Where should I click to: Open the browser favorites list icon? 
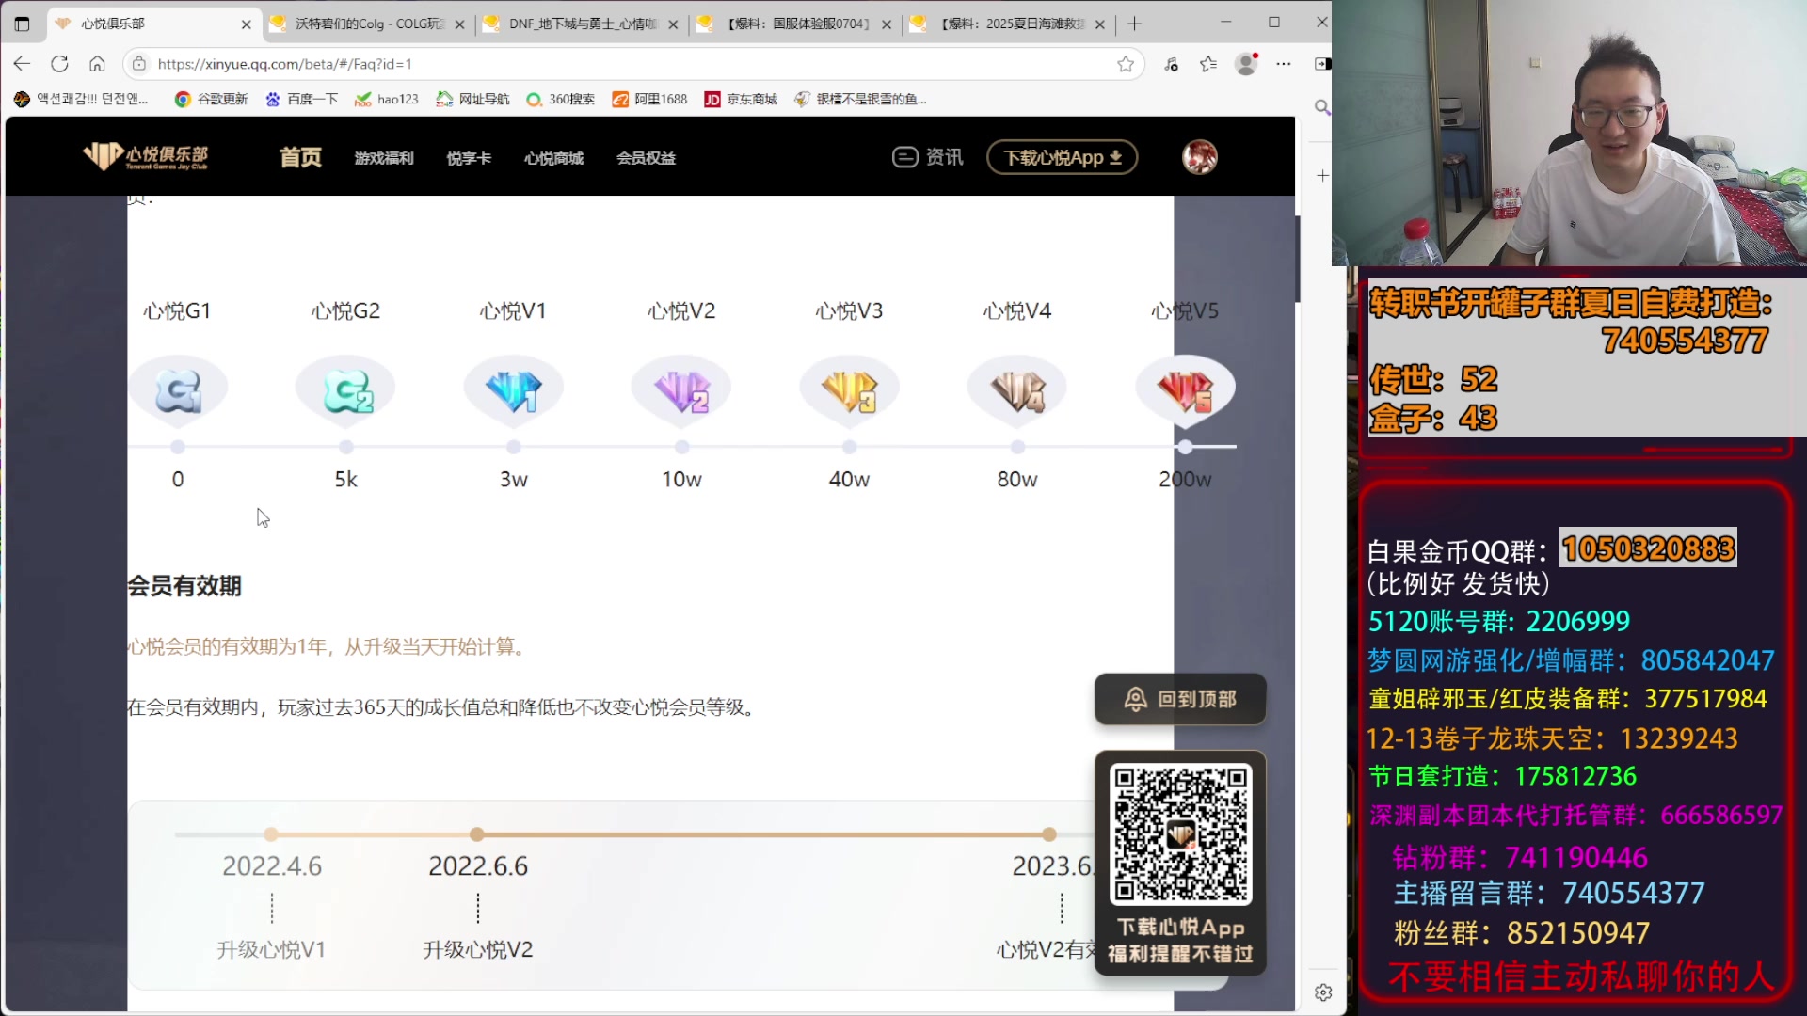(1208, 64)
